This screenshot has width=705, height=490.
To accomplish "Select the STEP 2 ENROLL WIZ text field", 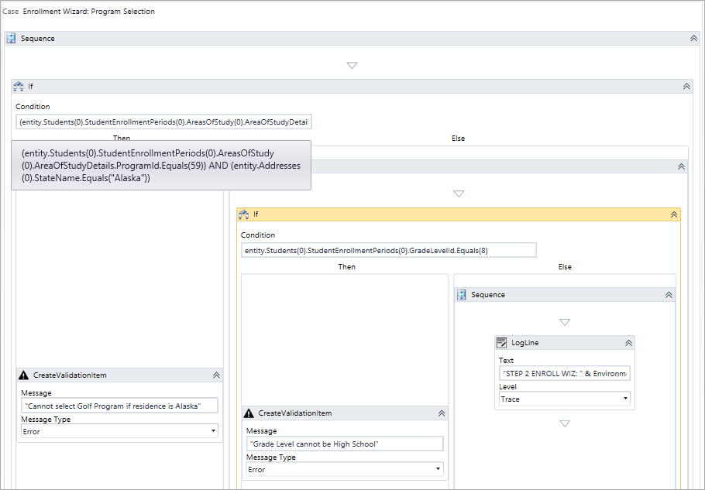I will [x=564, y=373].
